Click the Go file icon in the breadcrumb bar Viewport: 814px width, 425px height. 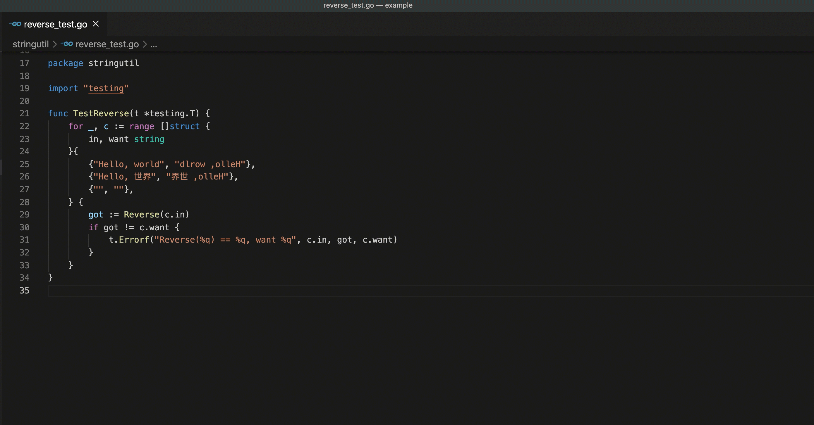pos(67,44)
